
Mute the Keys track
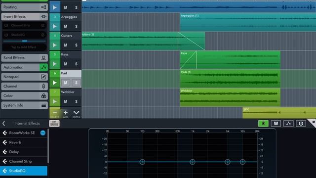pos(66,64)
